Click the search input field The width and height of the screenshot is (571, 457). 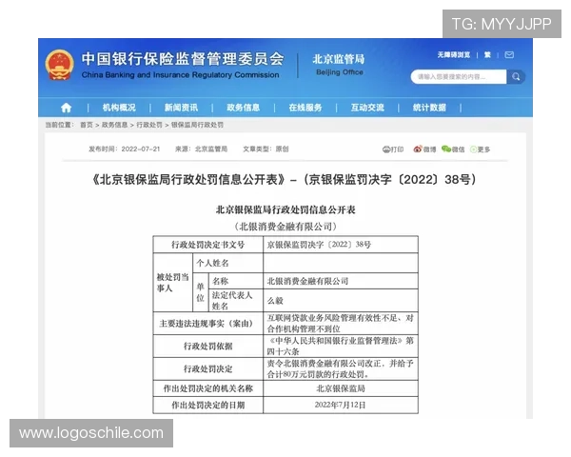coord(459,77)
